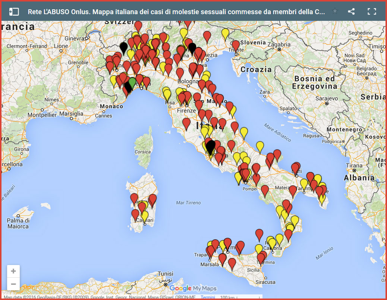Zoom out with the minus button
This screenshot has width=387, height=300.
(x=13, y=284)
